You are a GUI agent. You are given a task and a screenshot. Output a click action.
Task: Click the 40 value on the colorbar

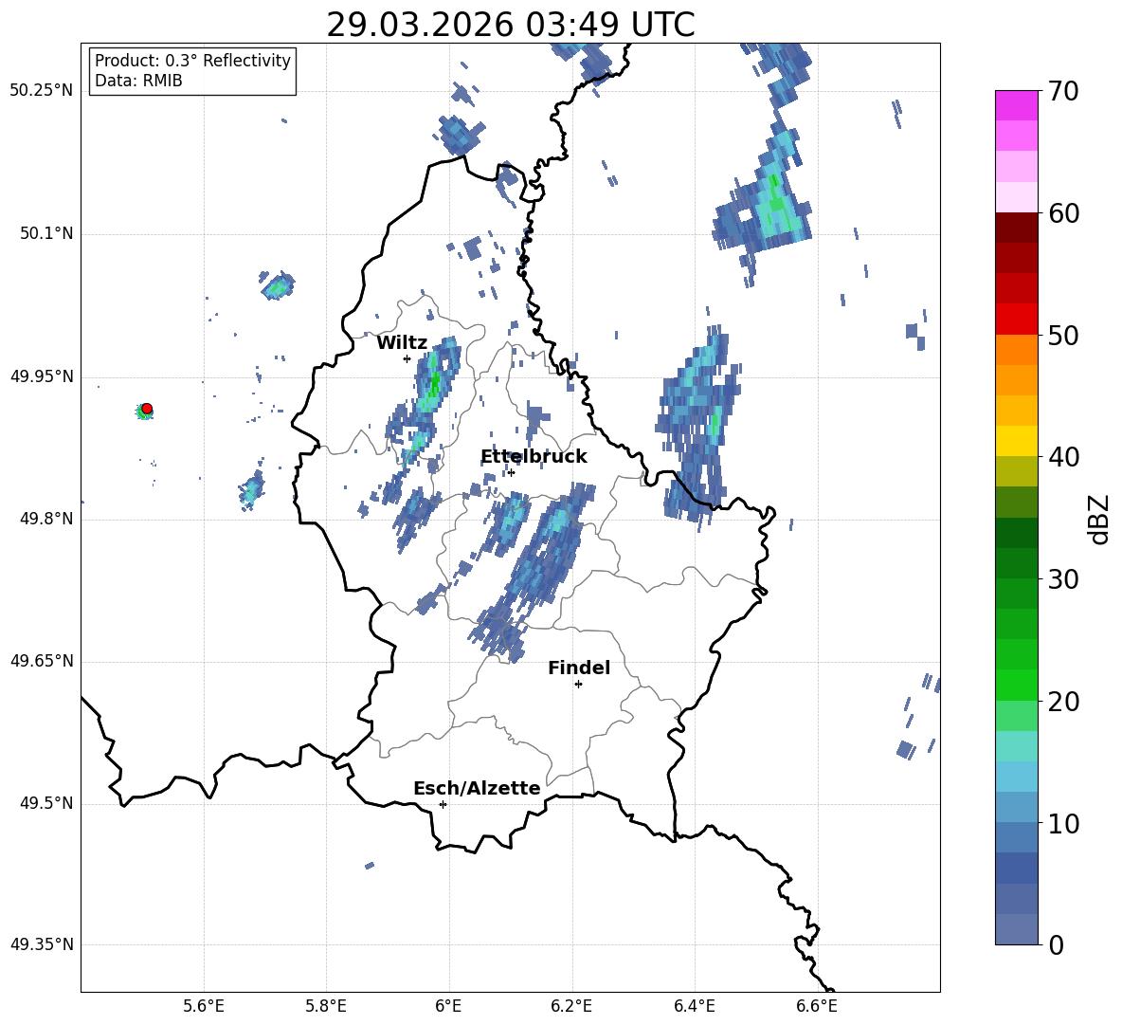pos(1063,457)
